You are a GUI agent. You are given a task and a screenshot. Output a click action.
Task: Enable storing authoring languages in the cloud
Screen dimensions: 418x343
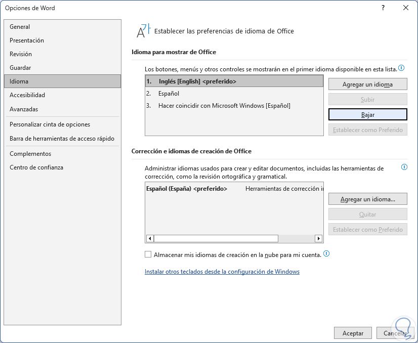click(x=148, y=254)
